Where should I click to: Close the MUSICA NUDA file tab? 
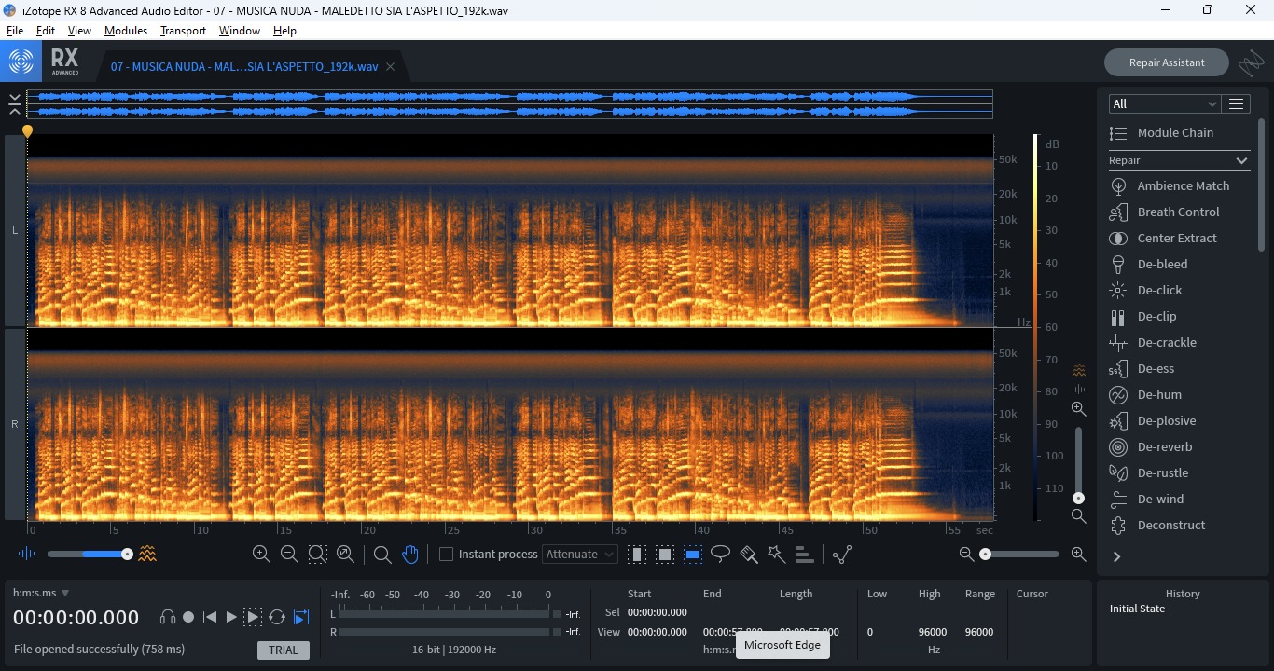click(x=391, y=66)
